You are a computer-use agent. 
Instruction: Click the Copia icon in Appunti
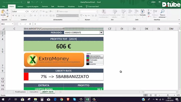[x=7, y=13]
